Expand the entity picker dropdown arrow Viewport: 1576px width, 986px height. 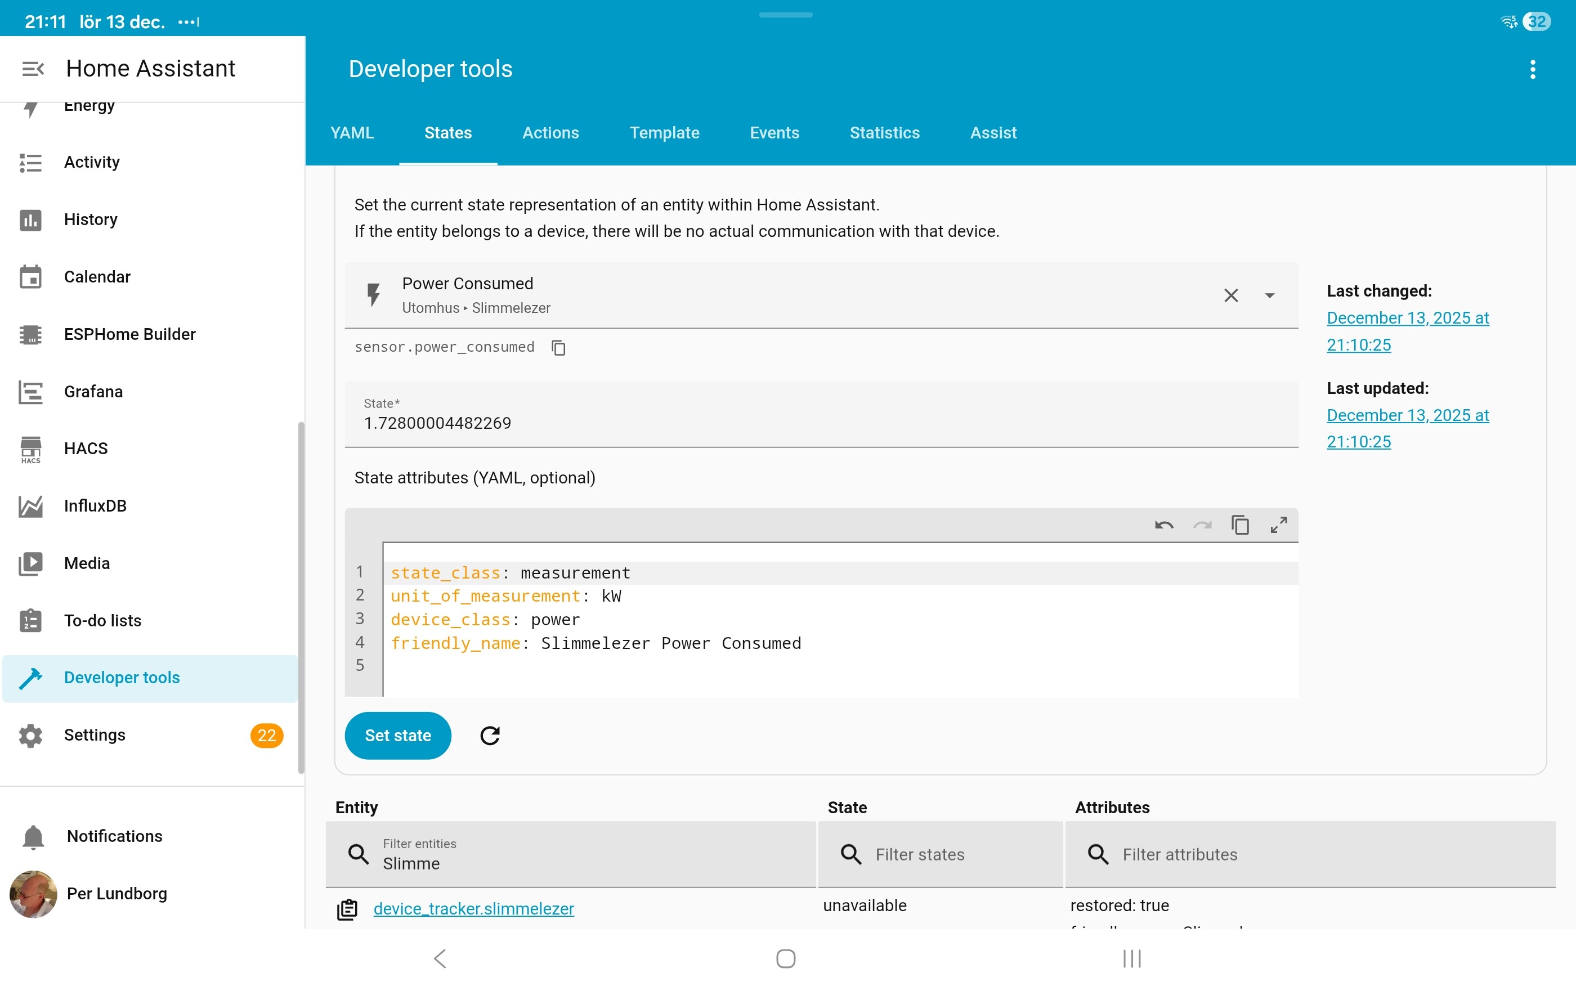coord(1269,295)
